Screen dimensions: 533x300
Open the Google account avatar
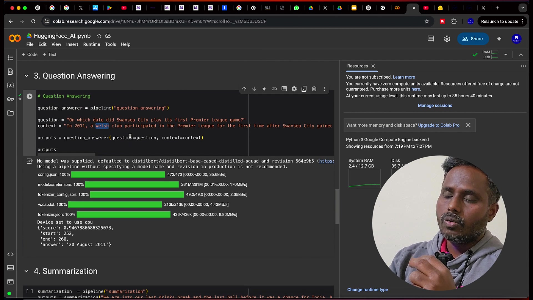[x=516, y=39]
